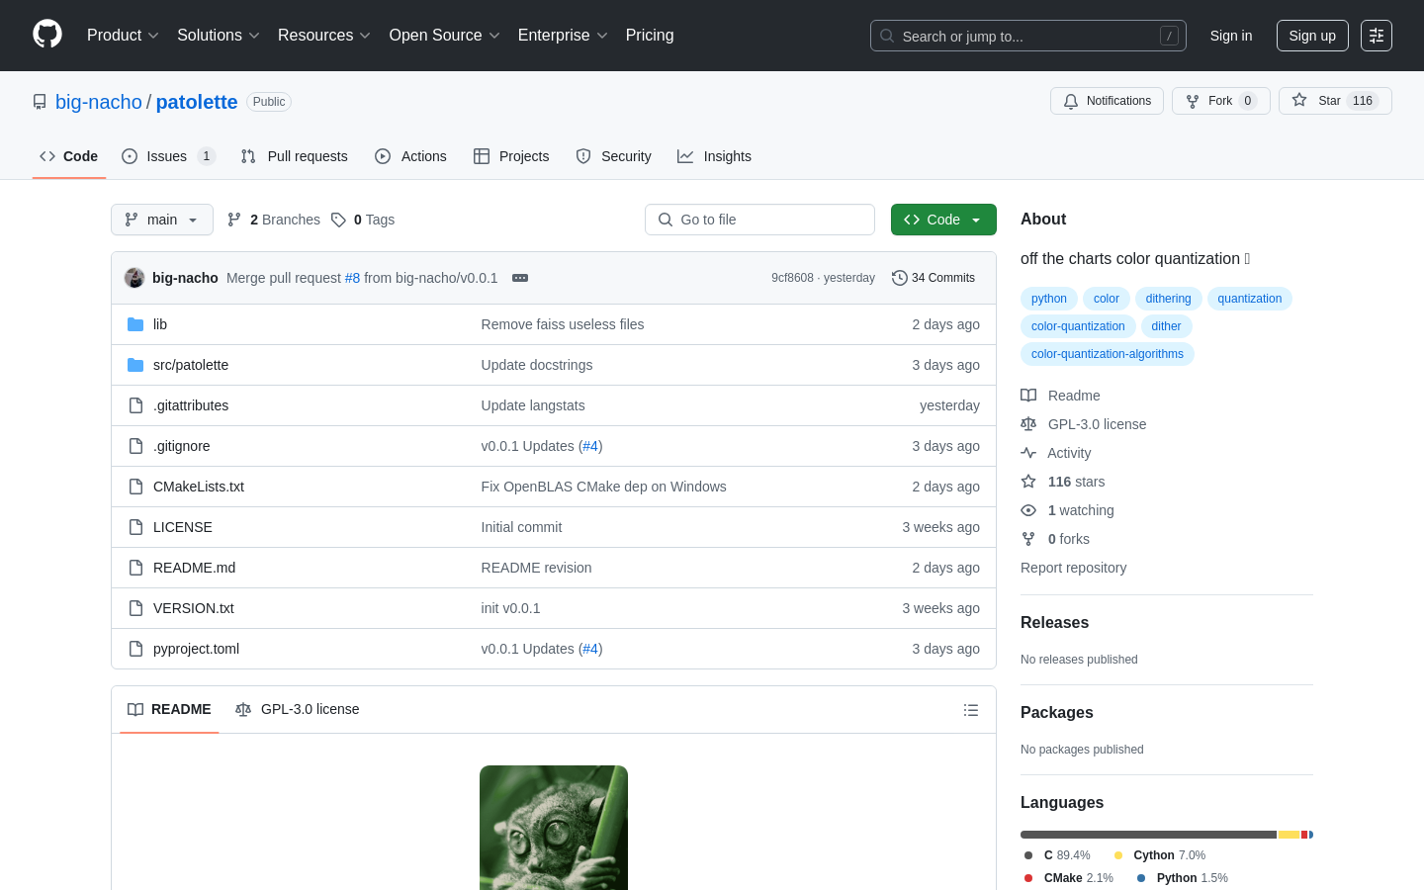Click the python topic tag
Viewport: 1424px width, 890px height.
tap(1049, 299)
